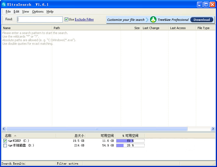
Task: Click the left scroll arrow of horizontal scrollbar
Action: click(x=4, y=129)
